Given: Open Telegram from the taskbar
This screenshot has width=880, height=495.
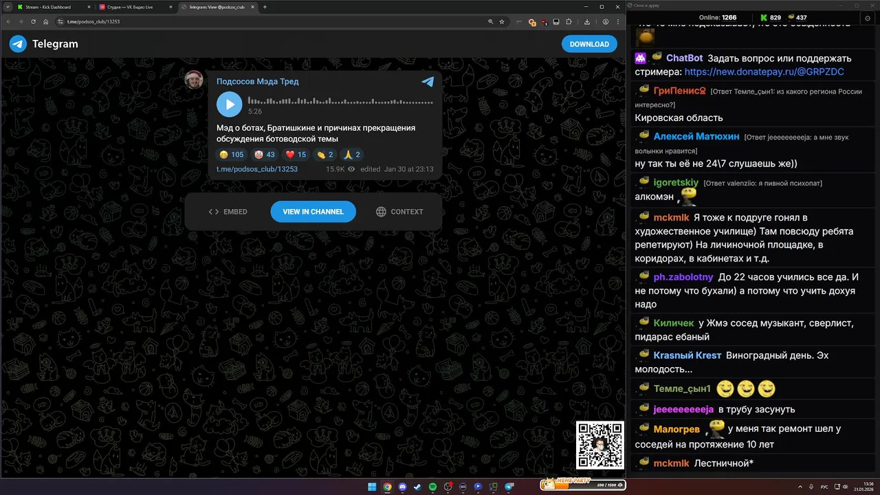Looking at the screenshot, I should click(509, 487).
